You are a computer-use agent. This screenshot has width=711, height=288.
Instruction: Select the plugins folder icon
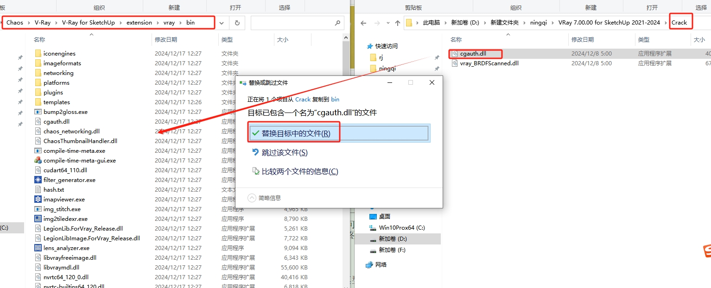click(38, 92)
